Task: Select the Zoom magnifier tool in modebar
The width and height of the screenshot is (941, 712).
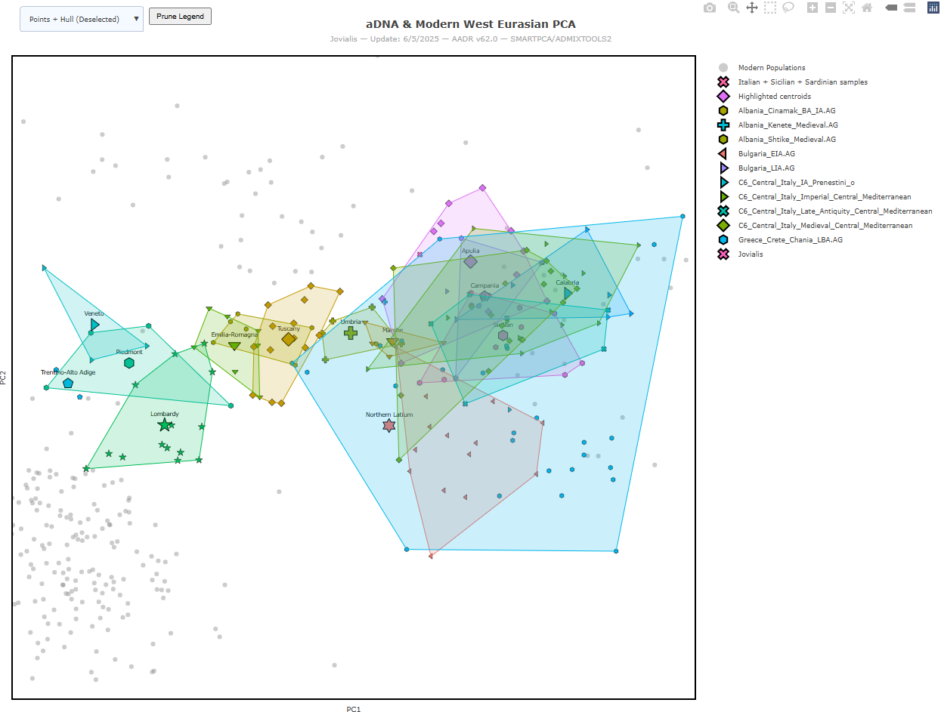Action: pos(733,8)
